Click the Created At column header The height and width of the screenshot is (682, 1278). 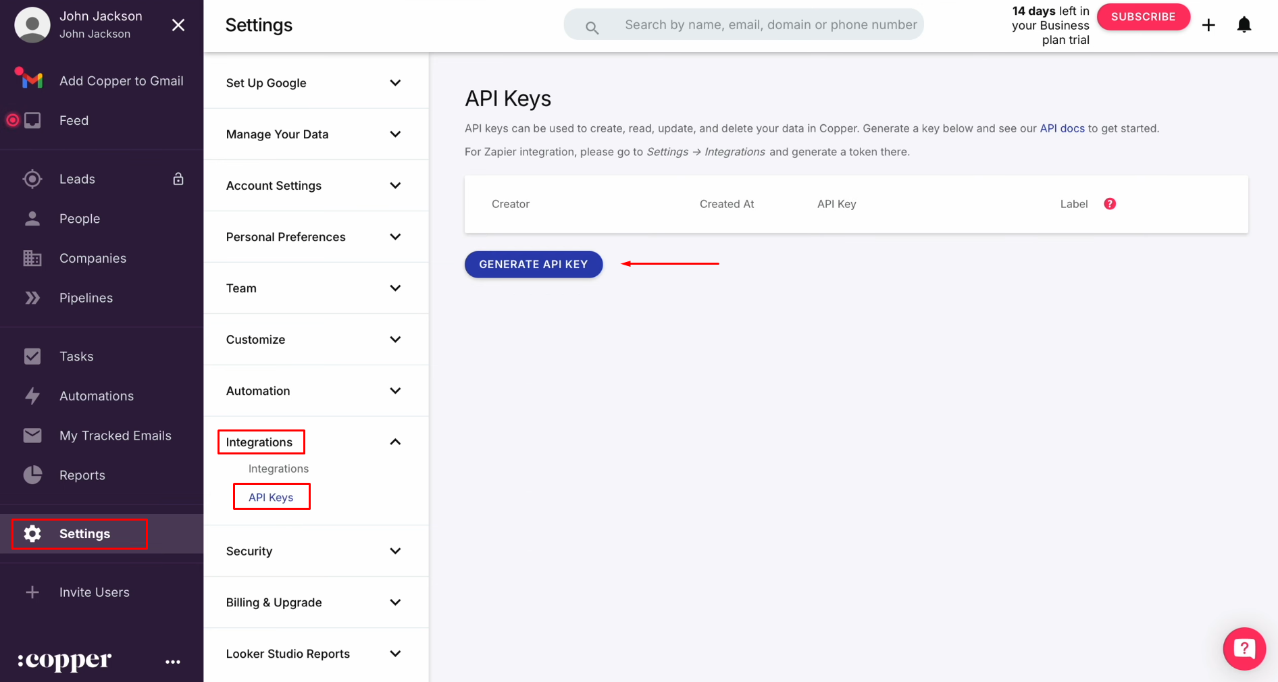[x=727, y=204]
